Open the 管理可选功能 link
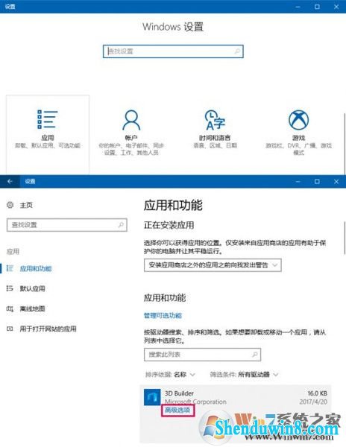Viewport: 346px width, 447px height. point(163,315)
